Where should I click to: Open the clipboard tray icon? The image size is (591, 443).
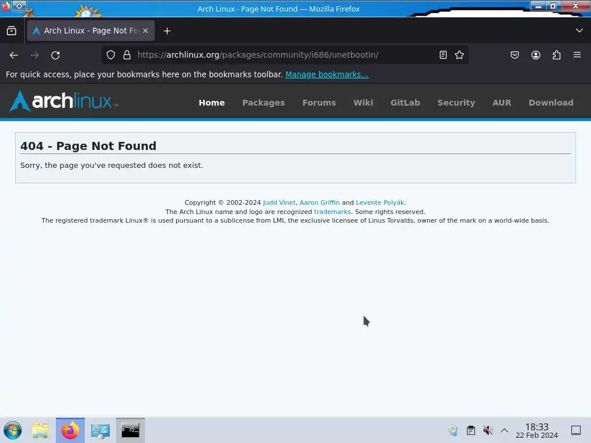[x=471, y=430]
